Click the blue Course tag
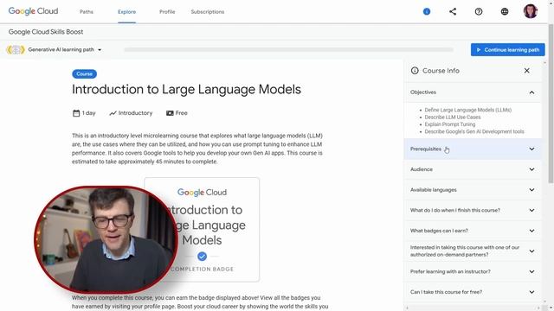The width and height of the screenshot is (554, 311). (x=85, y=74)
